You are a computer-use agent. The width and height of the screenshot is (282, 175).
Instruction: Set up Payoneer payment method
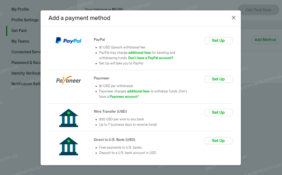218,79
